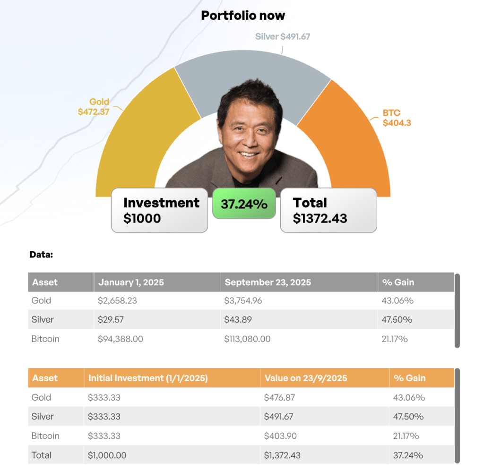Click the Investment $1000 card
This screenshot has width=484, height=471.
click(x=160, y=210)
